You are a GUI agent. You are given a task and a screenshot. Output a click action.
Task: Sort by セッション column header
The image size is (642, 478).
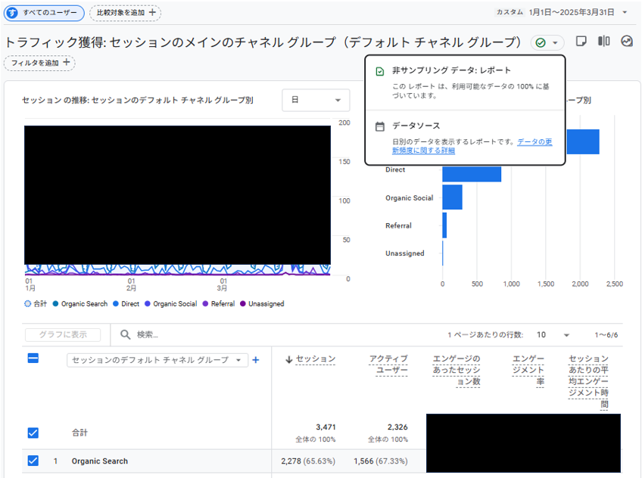315,359
